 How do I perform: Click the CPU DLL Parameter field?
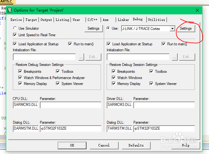[x=71, y=105]
